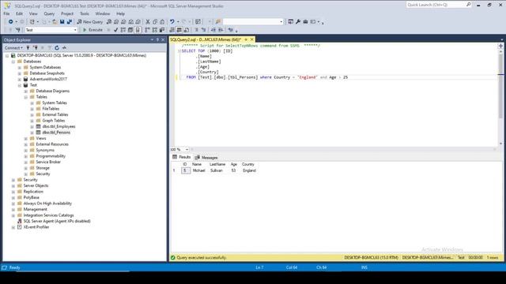This screenshot has height=284, width=506.
Task: Select the XEvent Profiler node
Action: [x=36, y=227]
